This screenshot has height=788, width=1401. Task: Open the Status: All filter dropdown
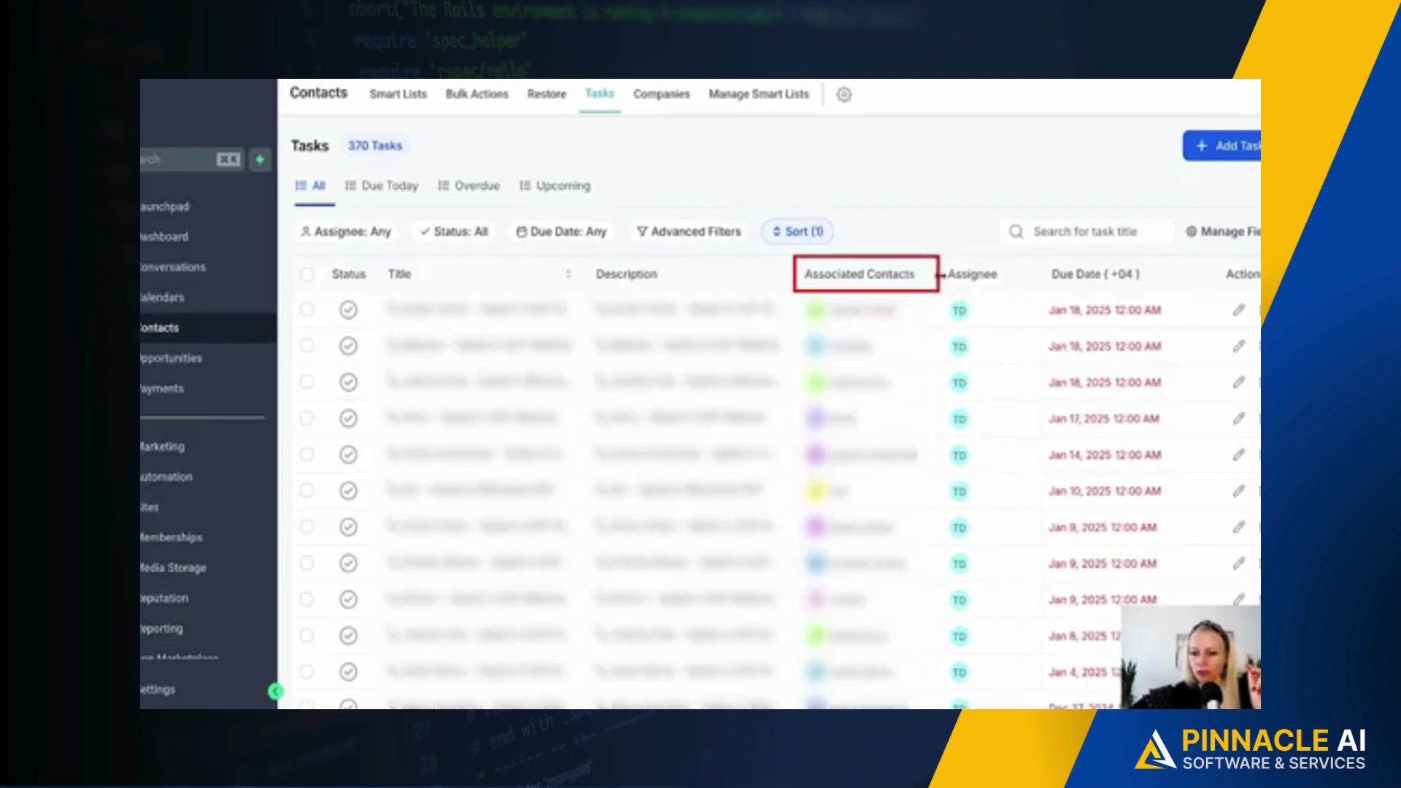pyautogui.click(x=454, y=231)
